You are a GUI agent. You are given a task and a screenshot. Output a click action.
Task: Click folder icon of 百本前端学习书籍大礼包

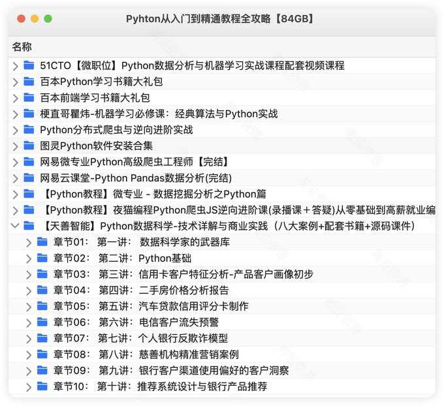(29, 97)
